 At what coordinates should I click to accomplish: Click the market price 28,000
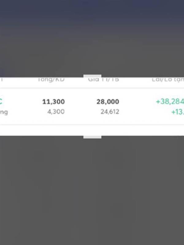(x=108, y=102)
